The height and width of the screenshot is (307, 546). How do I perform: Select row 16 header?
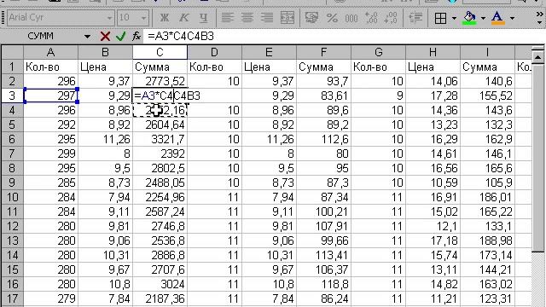tap(12, 284)
